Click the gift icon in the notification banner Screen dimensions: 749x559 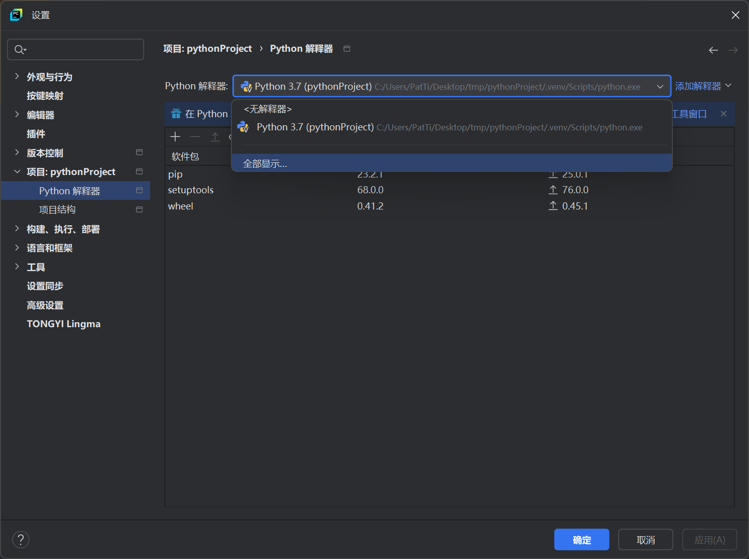pos(176,114)
